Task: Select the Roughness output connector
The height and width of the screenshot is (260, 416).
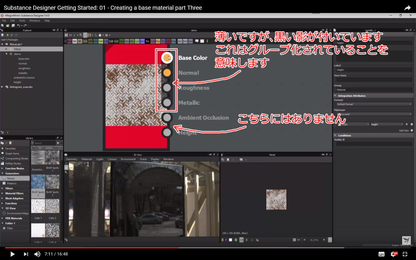Action: click(167, 88)
